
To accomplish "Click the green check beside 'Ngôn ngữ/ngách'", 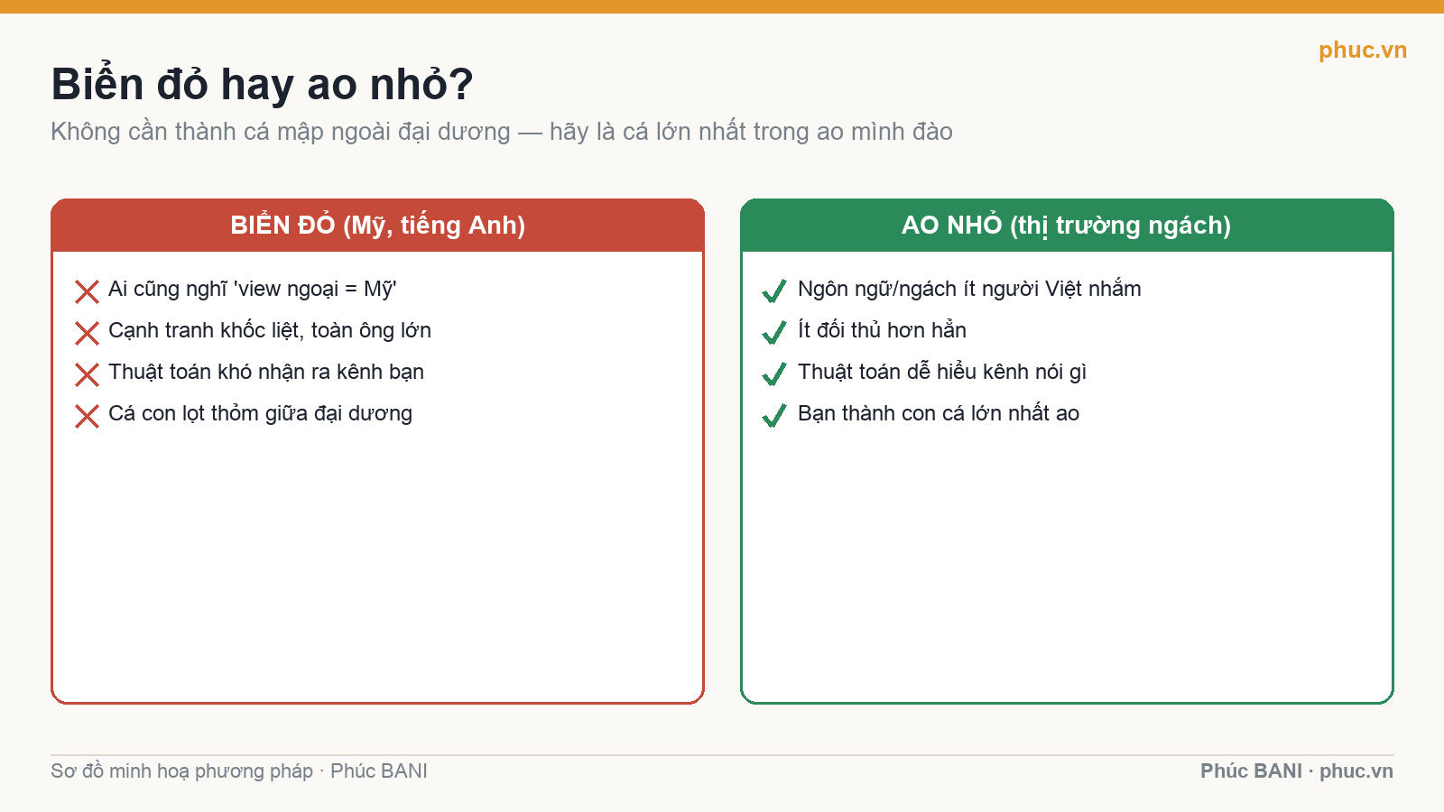I will [774, 291].
